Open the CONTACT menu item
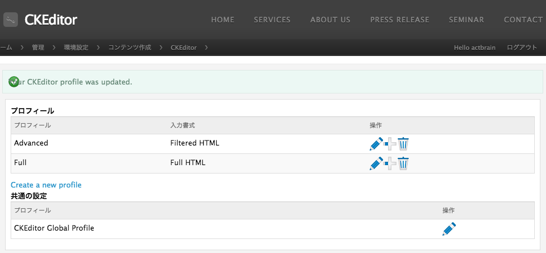546x253 pixels. click(523, 20)
